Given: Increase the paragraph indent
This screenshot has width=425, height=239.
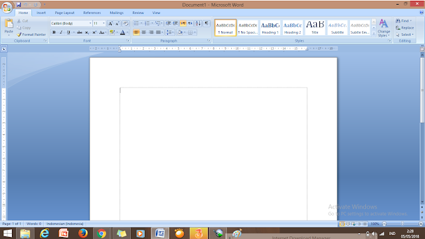Looking at the screenshot, I should tap(175, 24).
